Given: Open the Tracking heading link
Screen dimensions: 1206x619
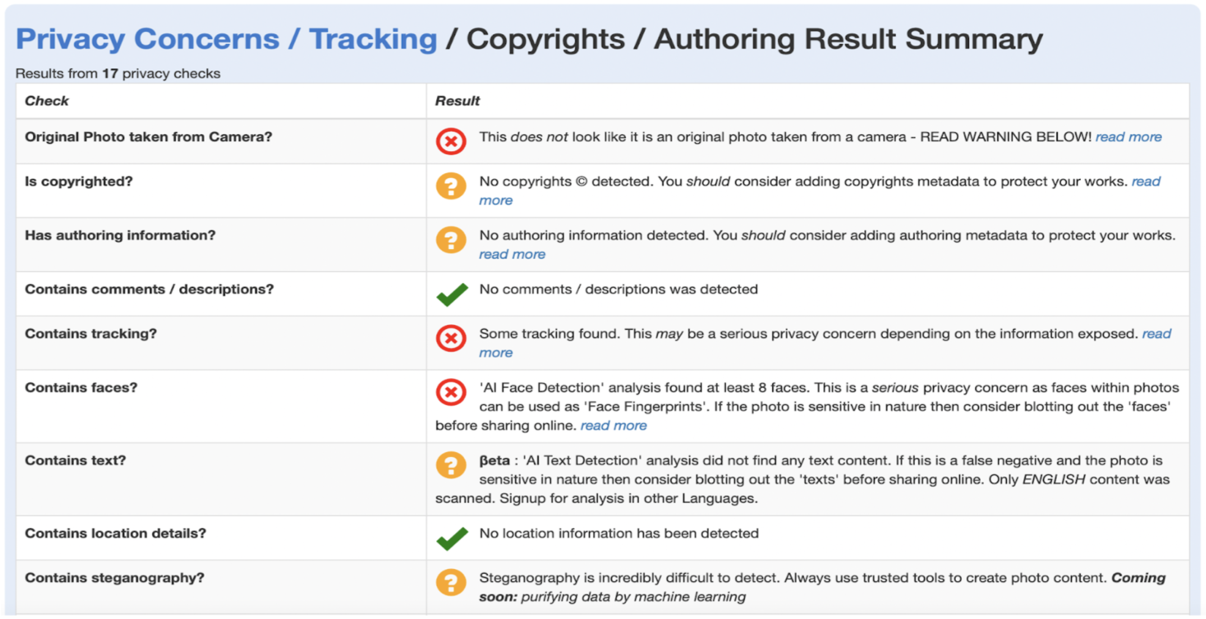Looking at the screenshot, I should (x=373, y=39).
